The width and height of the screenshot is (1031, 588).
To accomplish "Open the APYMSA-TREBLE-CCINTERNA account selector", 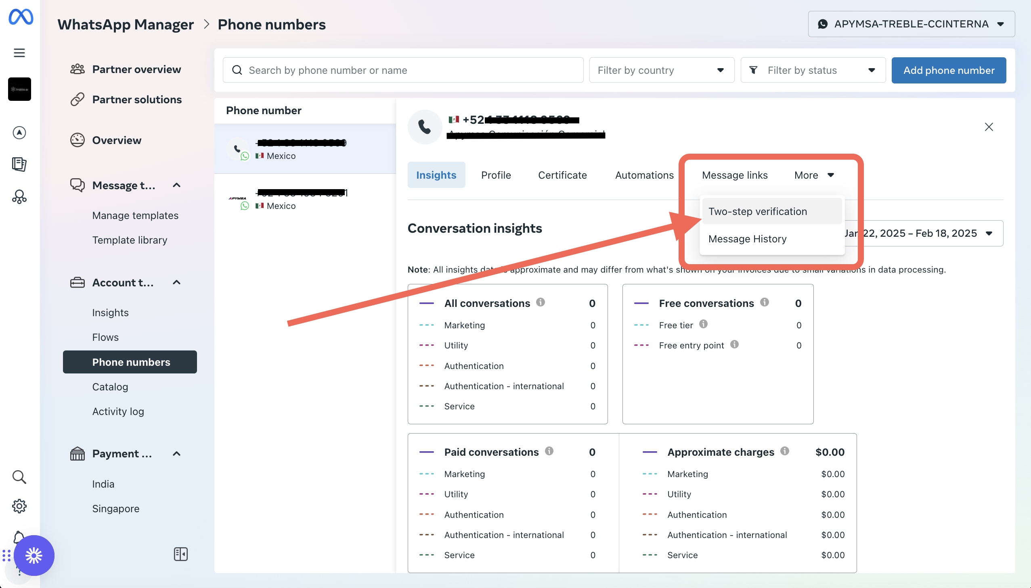I will [911, 24].
